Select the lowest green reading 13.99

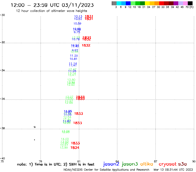pos(64,148)
